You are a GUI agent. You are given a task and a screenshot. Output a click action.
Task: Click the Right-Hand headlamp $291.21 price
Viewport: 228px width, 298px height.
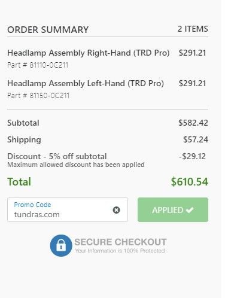point(192,53)
